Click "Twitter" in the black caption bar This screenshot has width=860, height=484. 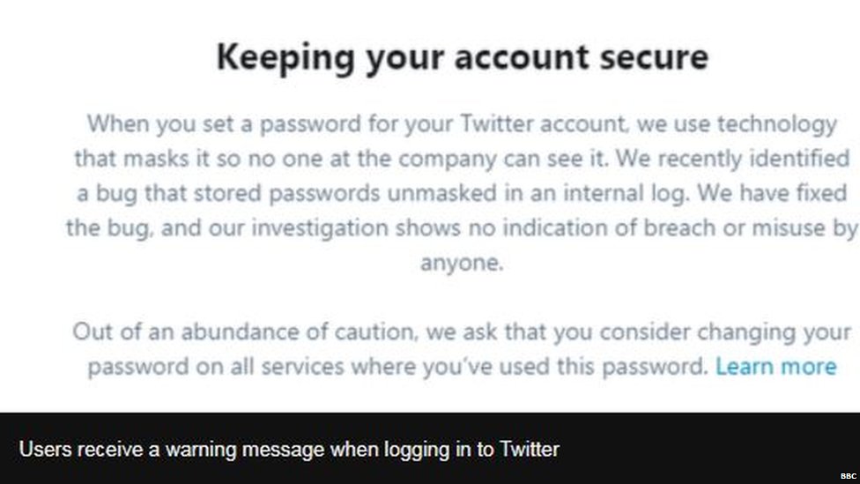coord(530,450)
